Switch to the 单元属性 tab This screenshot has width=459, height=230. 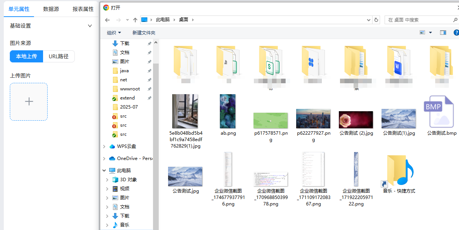tap(19, 9)
